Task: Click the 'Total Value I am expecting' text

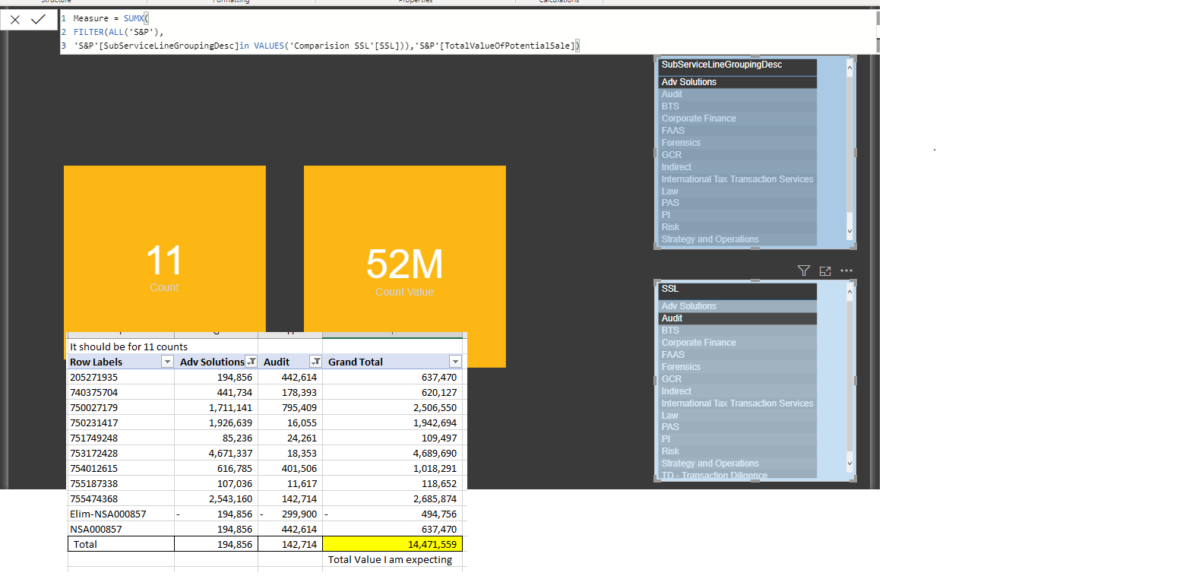Action: pyautogui.click(x=391, y=560)
